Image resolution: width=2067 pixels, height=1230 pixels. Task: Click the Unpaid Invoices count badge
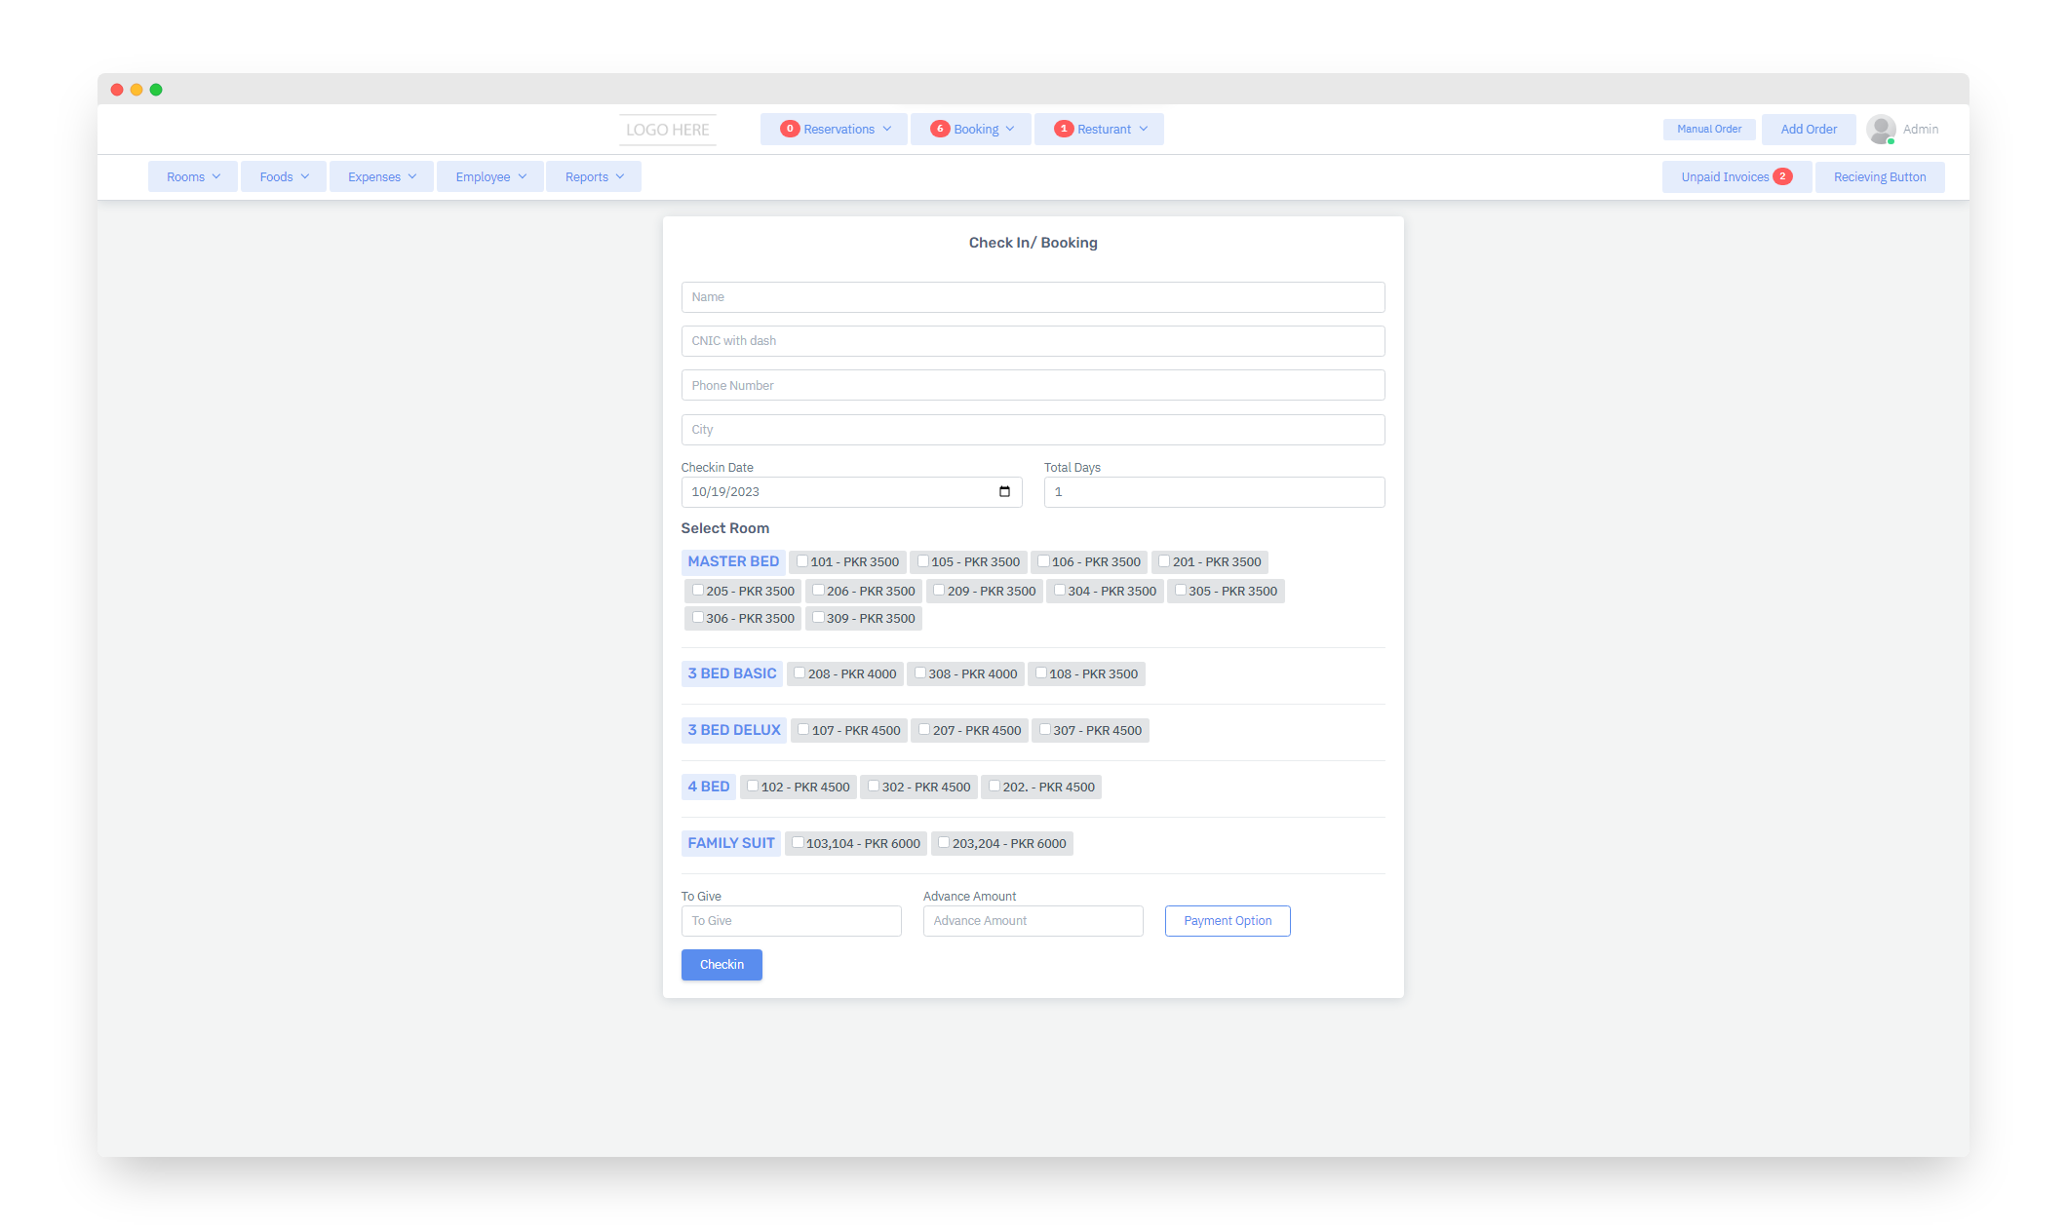pyautogui.click(x=1782, y=176)
